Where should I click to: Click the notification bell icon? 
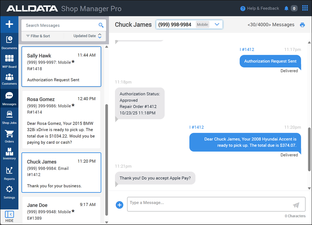tap(286, 8)
